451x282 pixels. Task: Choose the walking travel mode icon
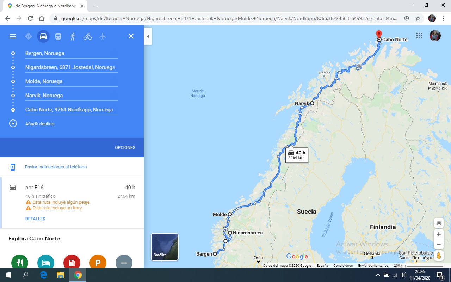pyautogui.click(x=73, y=36)
